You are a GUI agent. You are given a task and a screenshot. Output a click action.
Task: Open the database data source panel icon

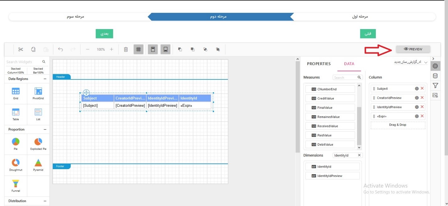coord(435,76)
